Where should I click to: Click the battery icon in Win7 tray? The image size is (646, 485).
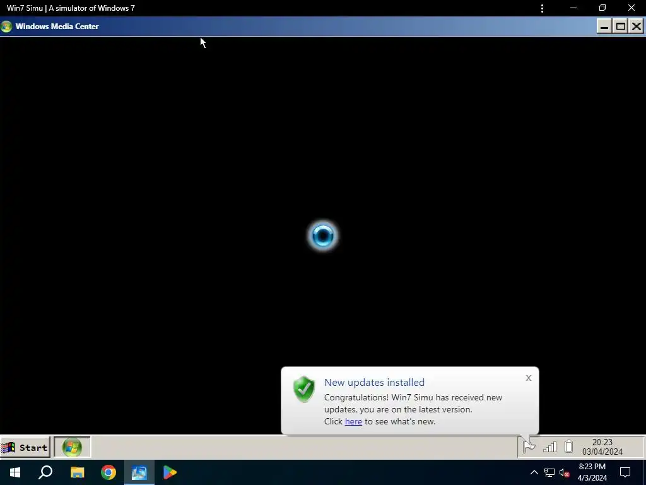coord(568,446)
